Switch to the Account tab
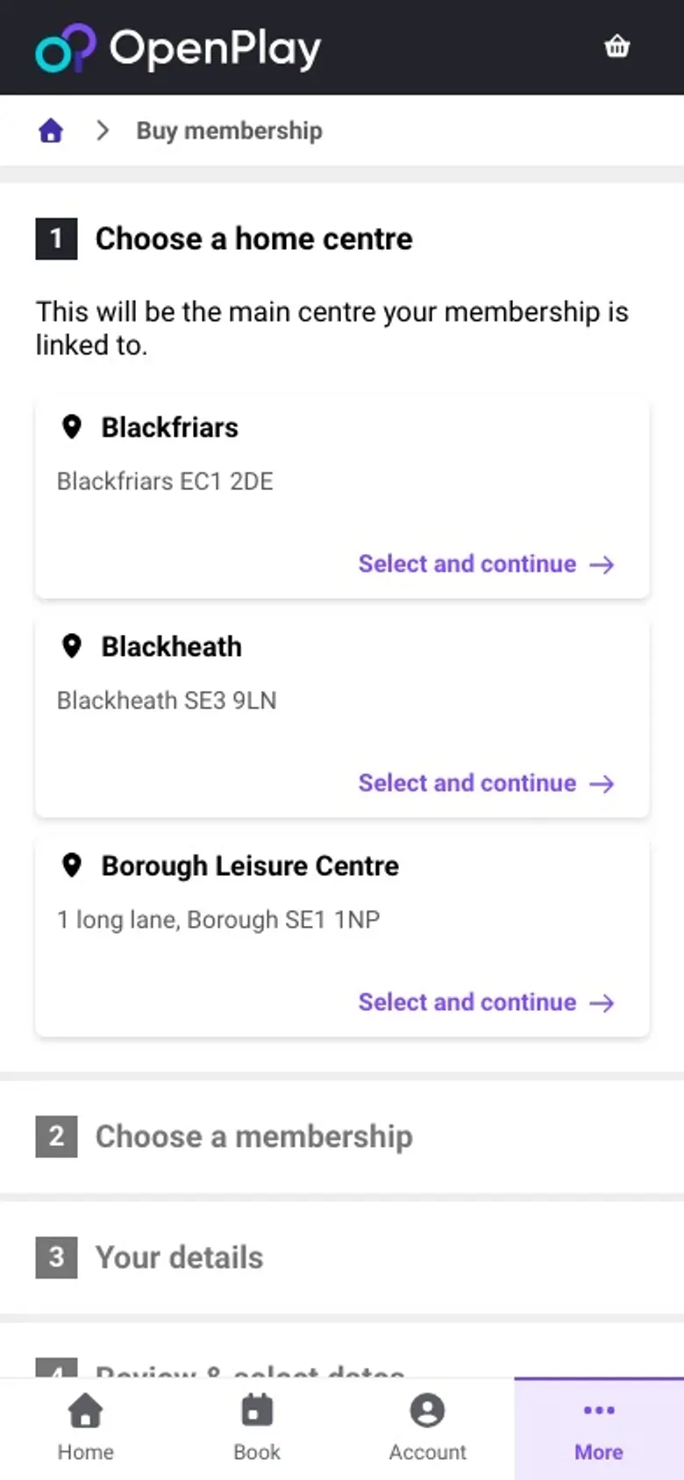 pyautogui.click(x=428, y=1428)
